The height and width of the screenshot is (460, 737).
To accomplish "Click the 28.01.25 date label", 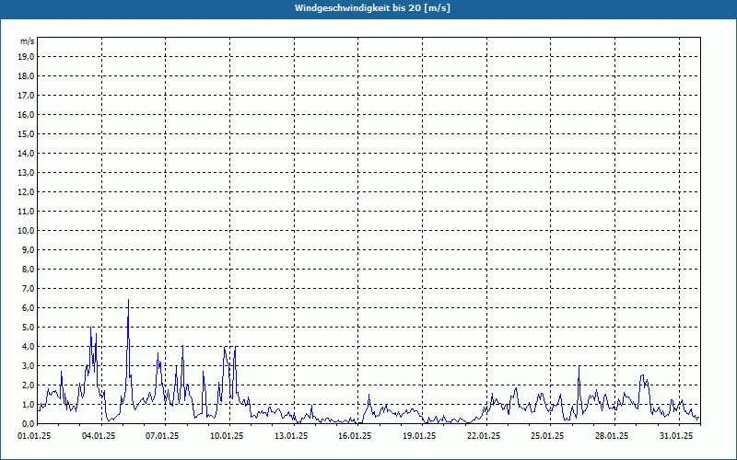I will 612,436.
